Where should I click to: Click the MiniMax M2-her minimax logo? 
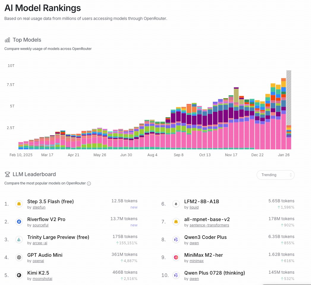coord(176,257)
